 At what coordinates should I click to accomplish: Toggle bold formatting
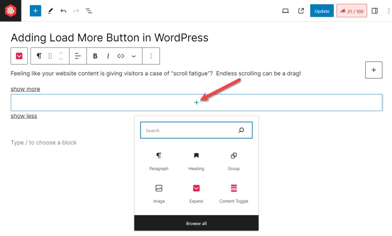pyautogui.click(x=95, y=56)
